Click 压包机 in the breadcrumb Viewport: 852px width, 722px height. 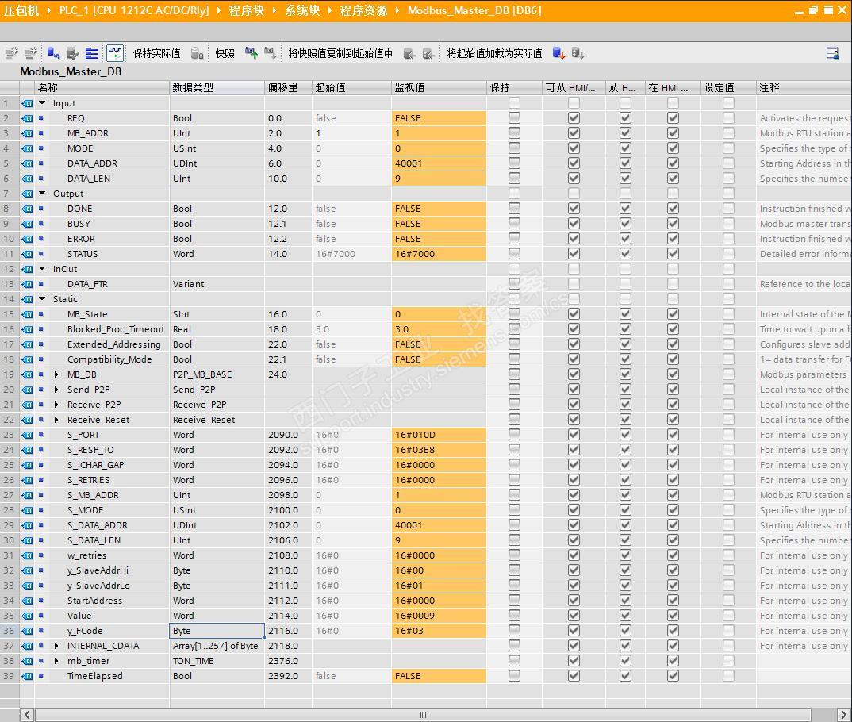click(21, 10)
